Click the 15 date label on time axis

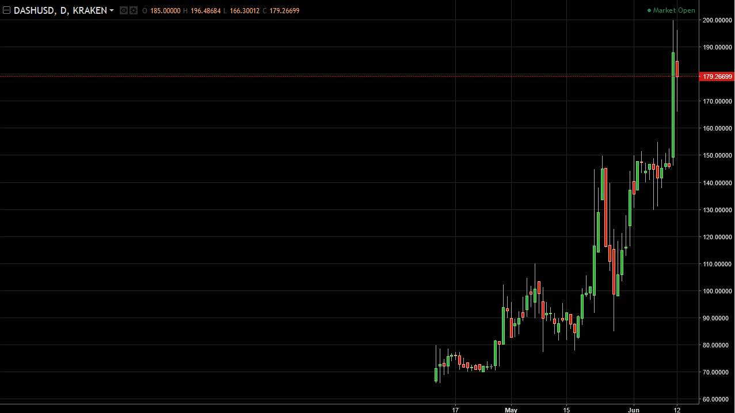tap(566, 410)
